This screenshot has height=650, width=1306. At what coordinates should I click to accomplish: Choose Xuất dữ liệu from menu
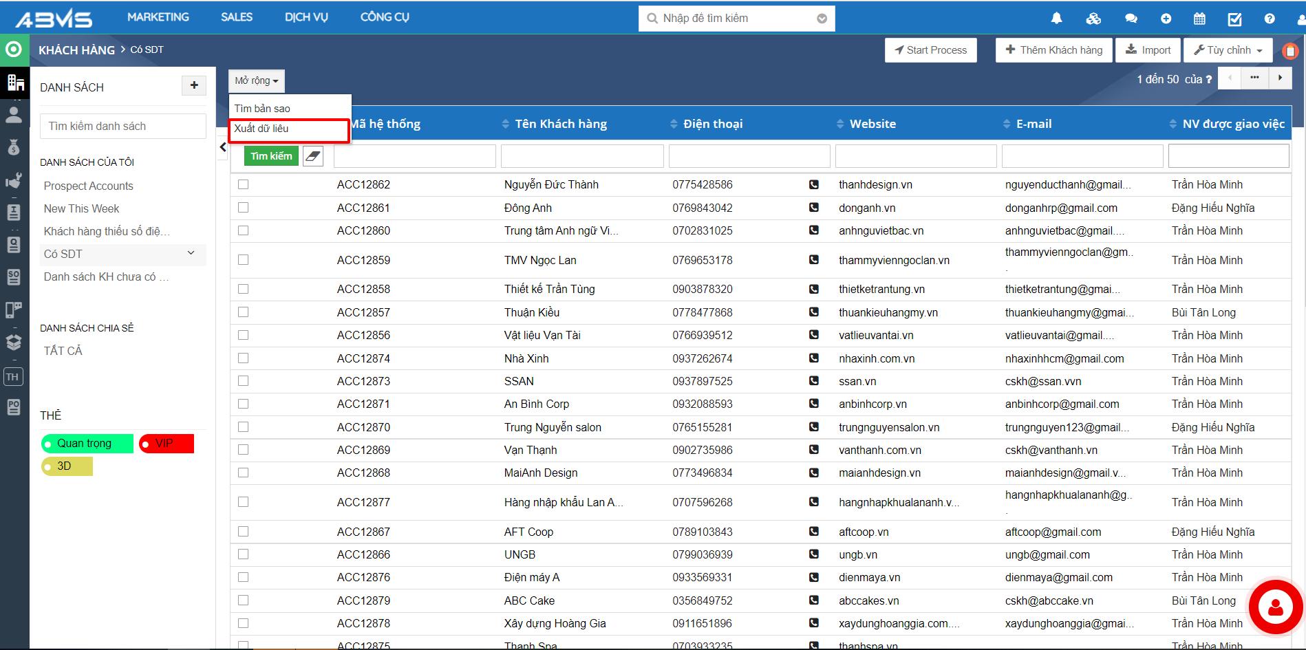pyautogui.click(x=261, y=129)
